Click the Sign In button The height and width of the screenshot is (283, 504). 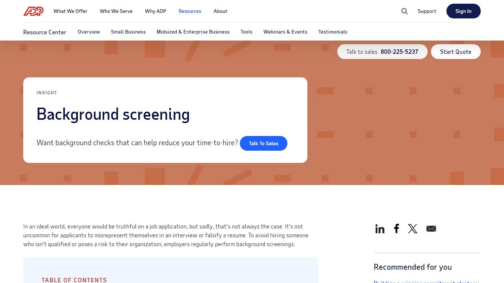click(x=463, y=11)
